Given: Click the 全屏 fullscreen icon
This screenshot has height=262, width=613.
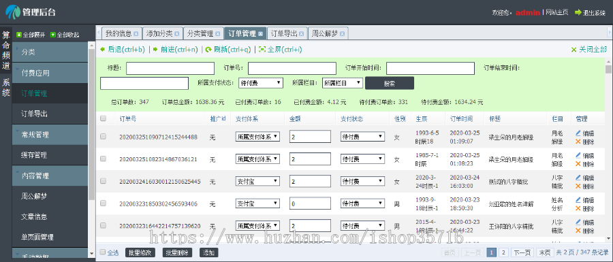Looking at the screenshot, I should click(262, 50).
